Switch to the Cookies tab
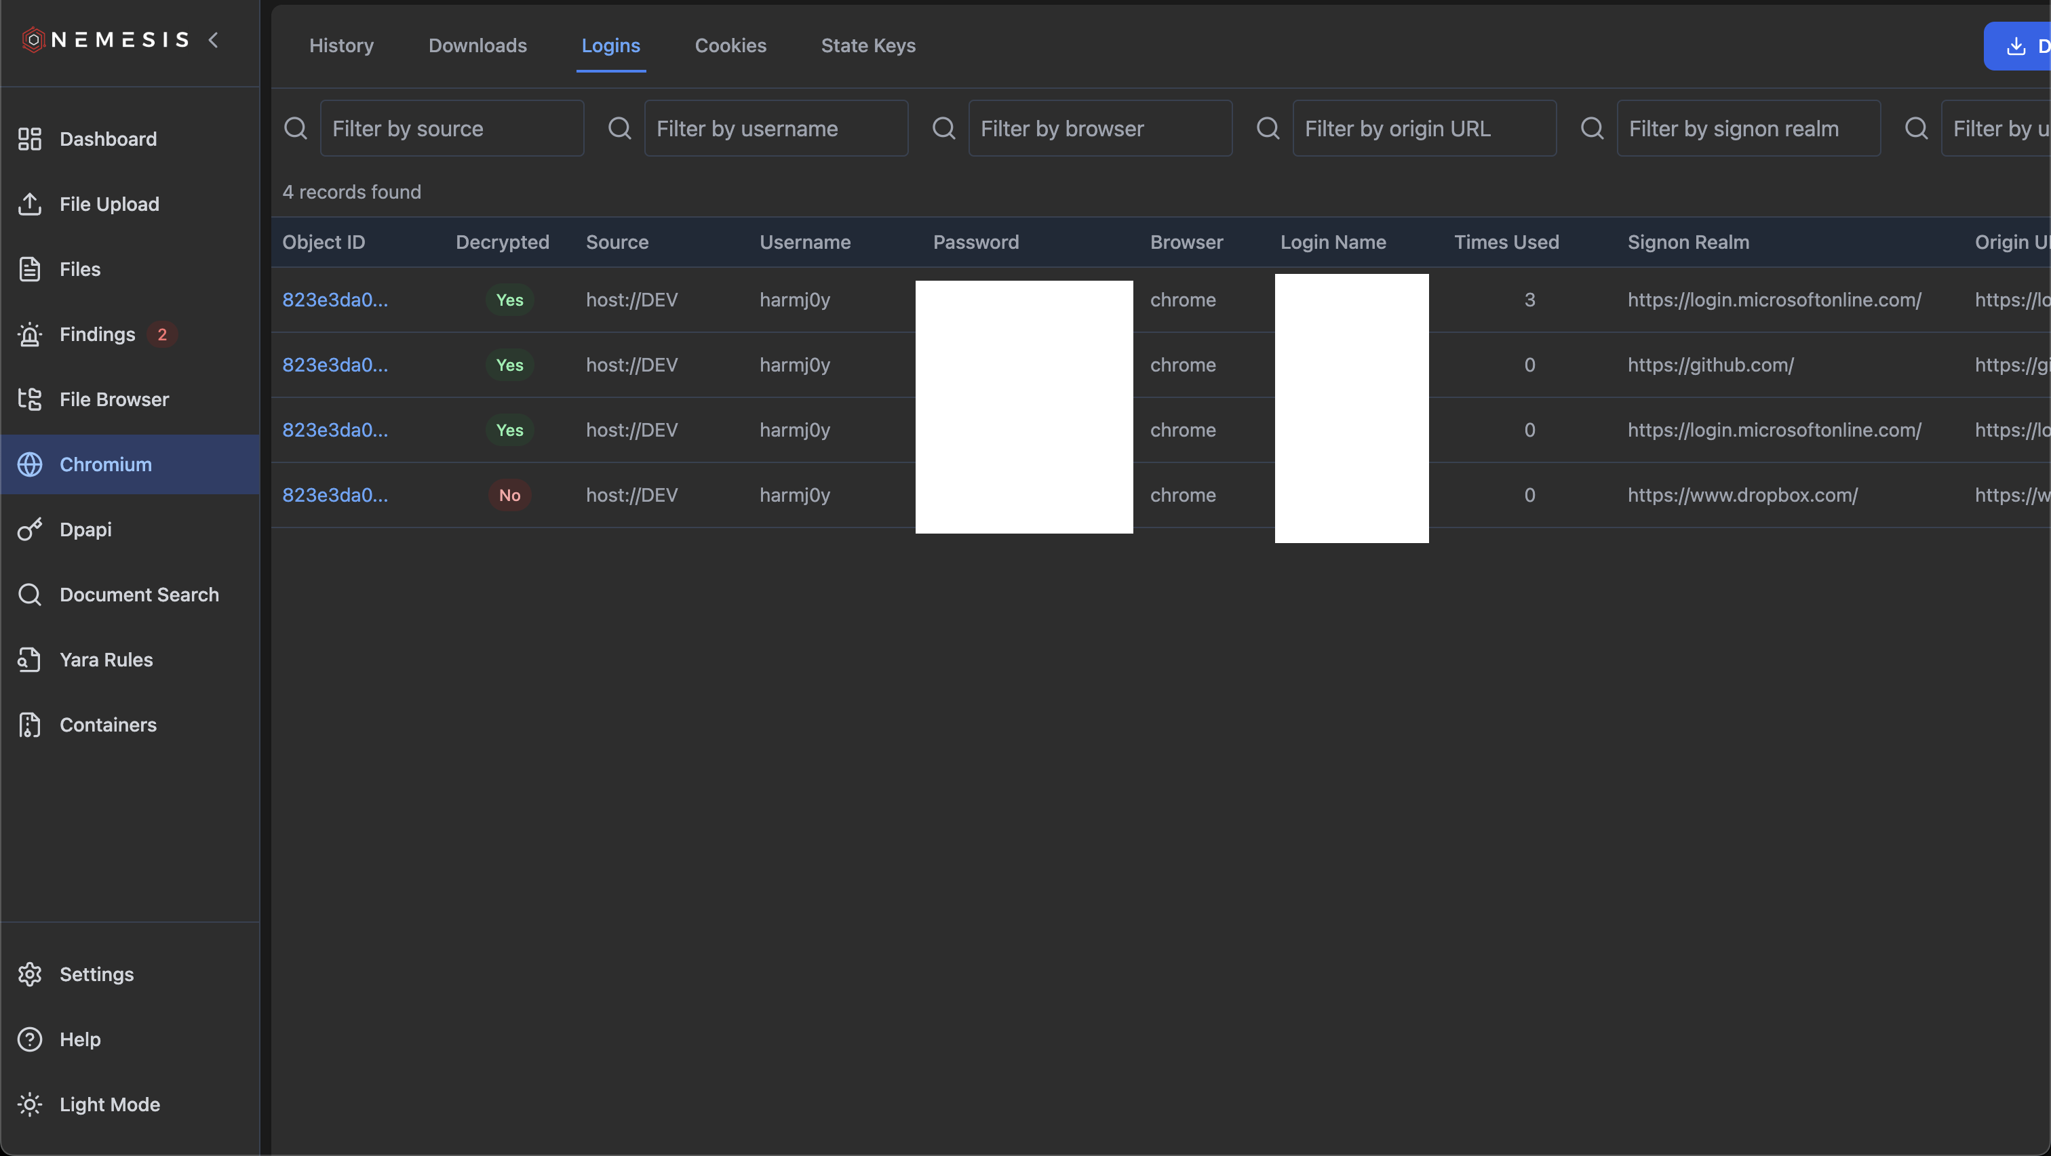Screen dimensions: 2051x1156 pos(730,45)
